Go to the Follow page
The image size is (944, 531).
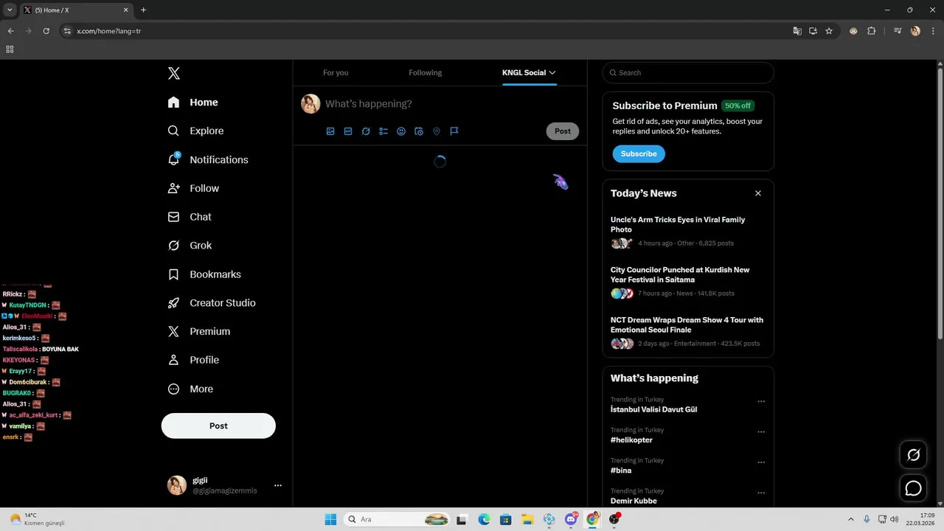click(194, 188)
